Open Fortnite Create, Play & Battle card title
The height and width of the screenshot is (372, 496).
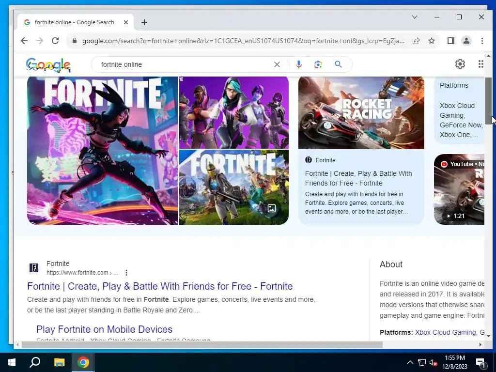pyautogui.click(x=358, y=178)
